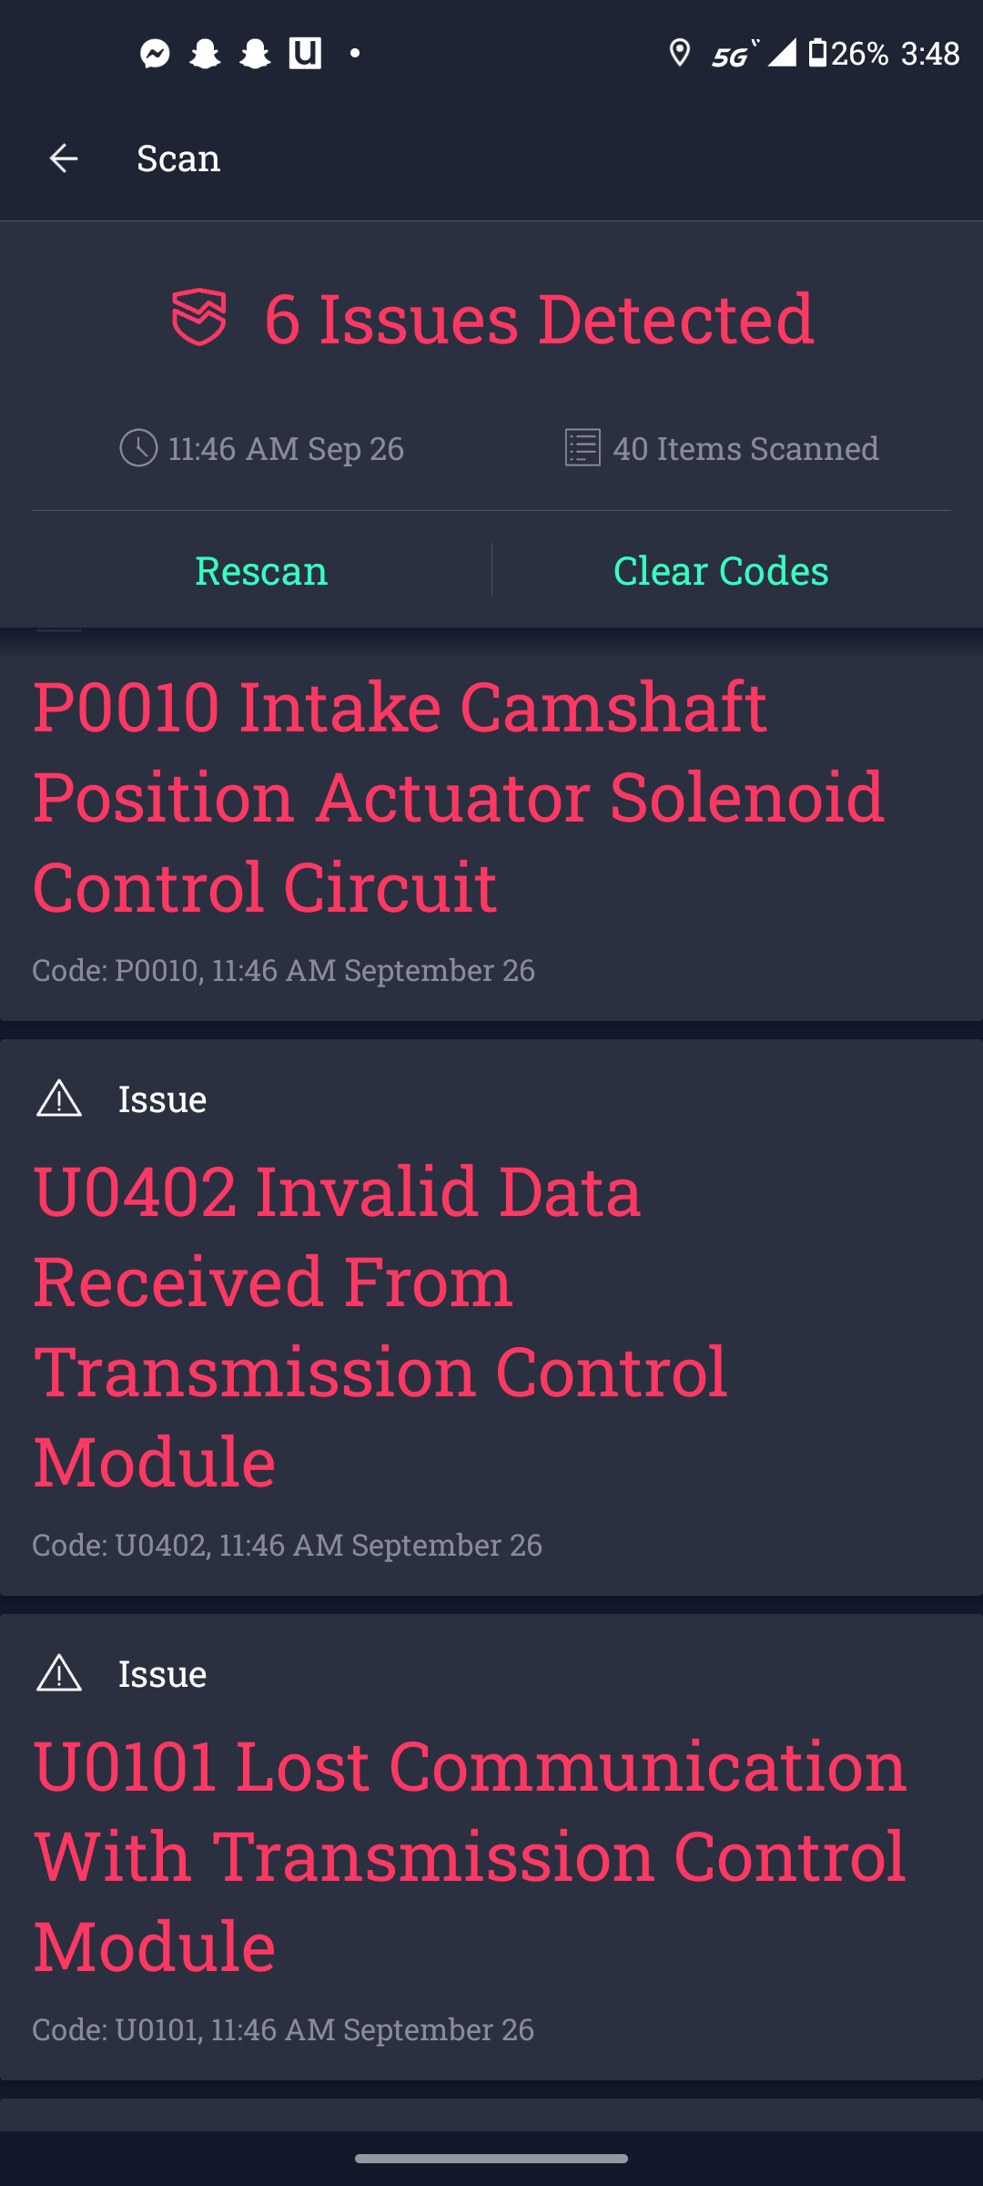Open the P0010 Intake Camshaft issue
The image size is (983, 2186).
pos(459,795)
